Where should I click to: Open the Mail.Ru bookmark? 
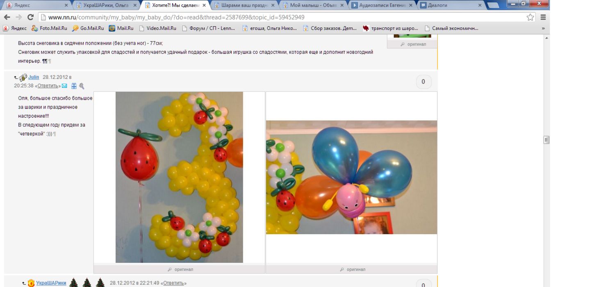(121, 28)
